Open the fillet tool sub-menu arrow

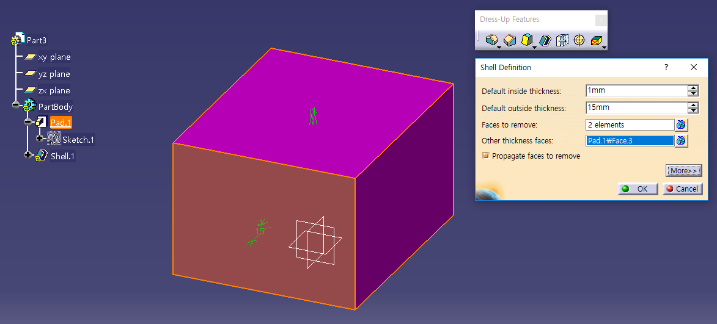(x=499, y=47)
